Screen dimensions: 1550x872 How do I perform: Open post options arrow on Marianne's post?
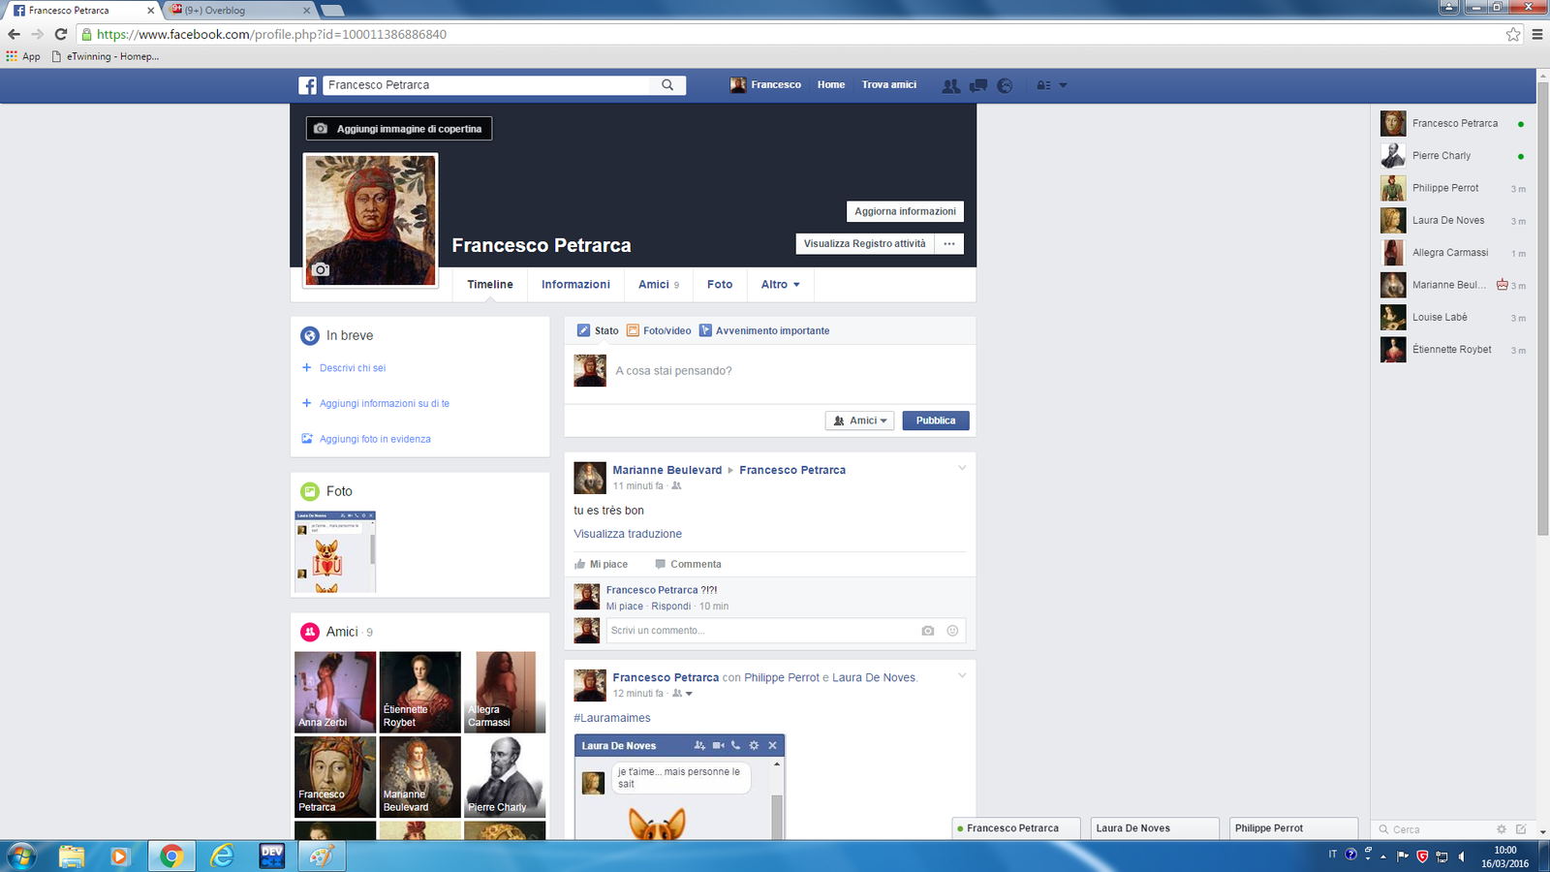tap(962, 468)
